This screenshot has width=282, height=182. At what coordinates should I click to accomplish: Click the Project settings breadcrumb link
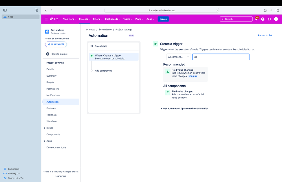124,29
